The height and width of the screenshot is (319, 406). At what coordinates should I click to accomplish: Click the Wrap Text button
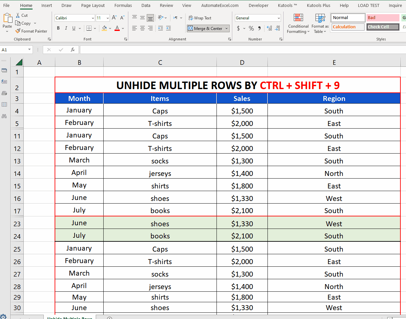tap(200, 18)
